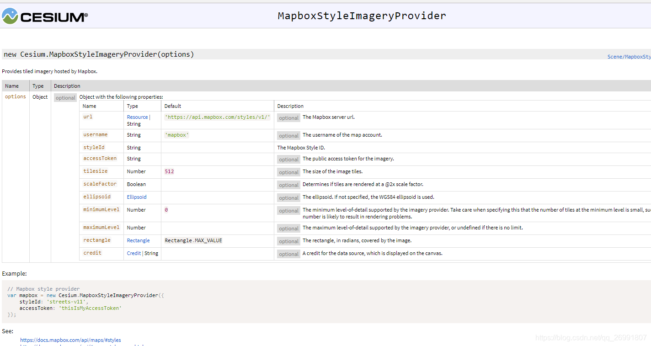Image resolution: width=651 pixels, height=346 pixels.
Task: Click the accessToken property name
Action: tap(100, 159)
